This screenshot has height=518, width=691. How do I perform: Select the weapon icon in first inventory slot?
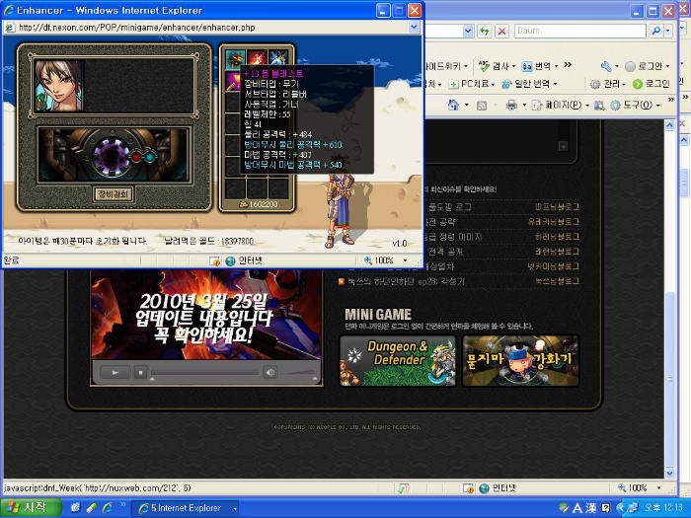coord(235,59)
